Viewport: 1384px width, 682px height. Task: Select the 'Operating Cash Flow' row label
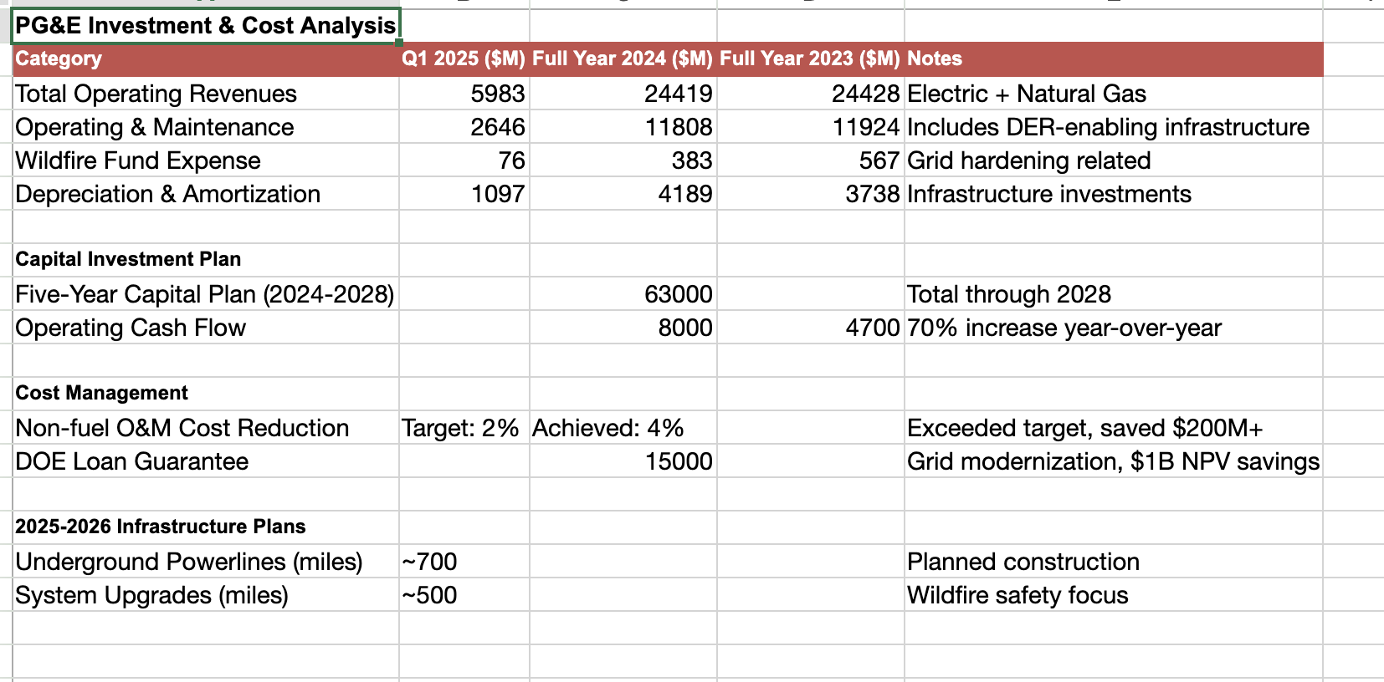click(x=131, y=328)
